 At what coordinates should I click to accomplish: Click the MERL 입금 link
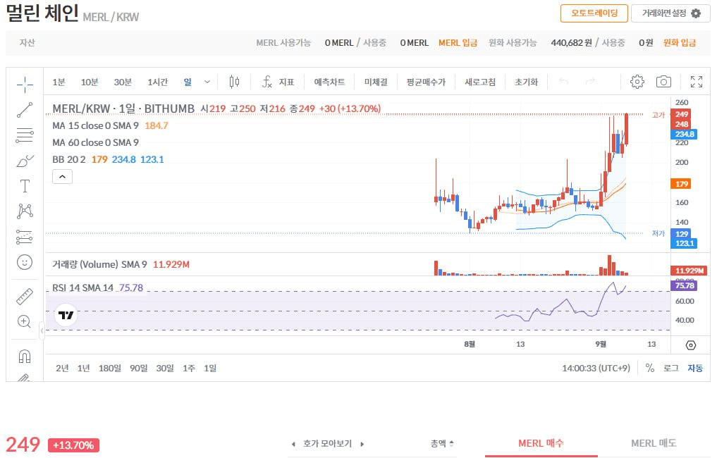point(458,42)
